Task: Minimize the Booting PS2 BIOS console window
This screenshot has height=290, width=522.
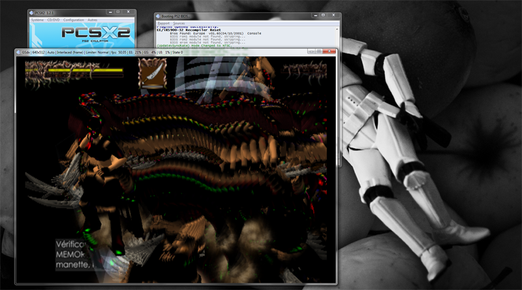Action: (316, 15)
